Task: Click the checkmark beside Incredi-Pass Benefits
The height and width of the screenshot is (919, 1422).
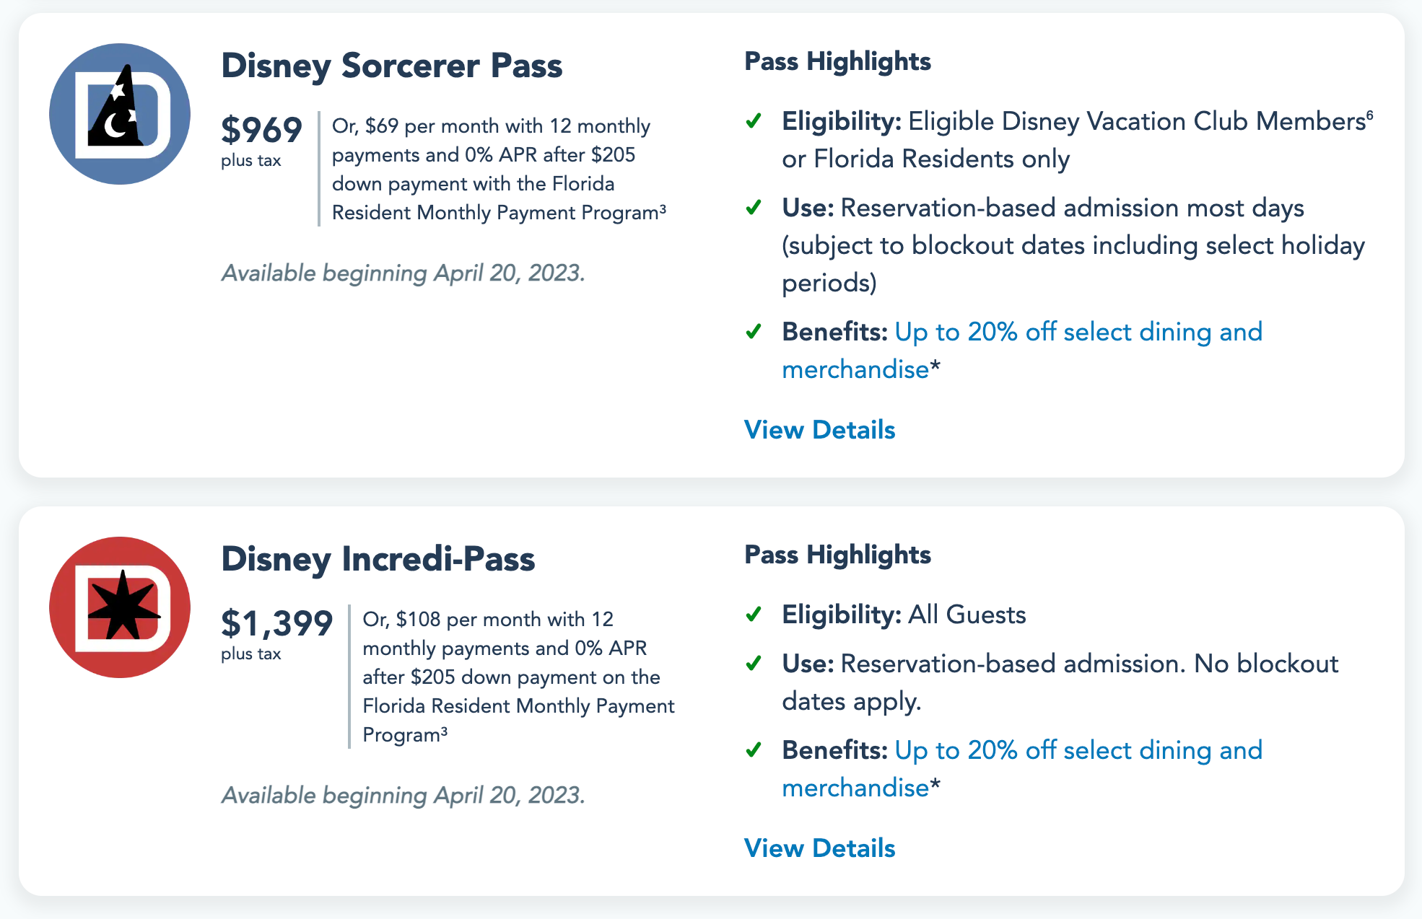Action: click(754, 750)
